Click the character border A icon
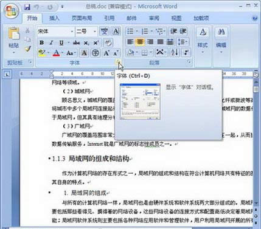The height and width of the screenshot is (229, 261). pos(116,32)
